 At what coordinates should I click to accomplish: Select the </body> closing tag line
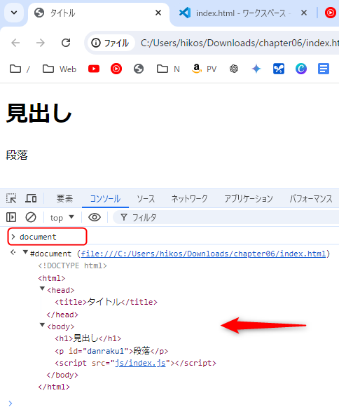point(62,375)
